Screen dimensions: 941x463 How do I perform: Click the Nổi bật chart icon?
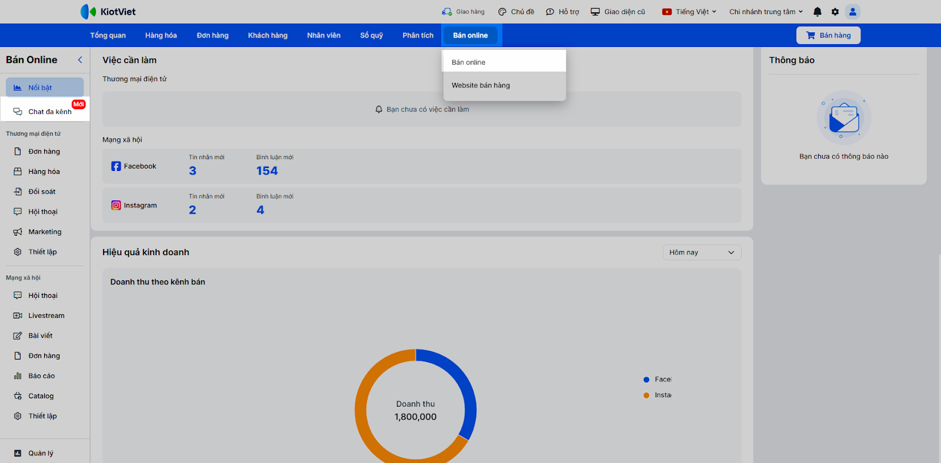tap(18, 88)
